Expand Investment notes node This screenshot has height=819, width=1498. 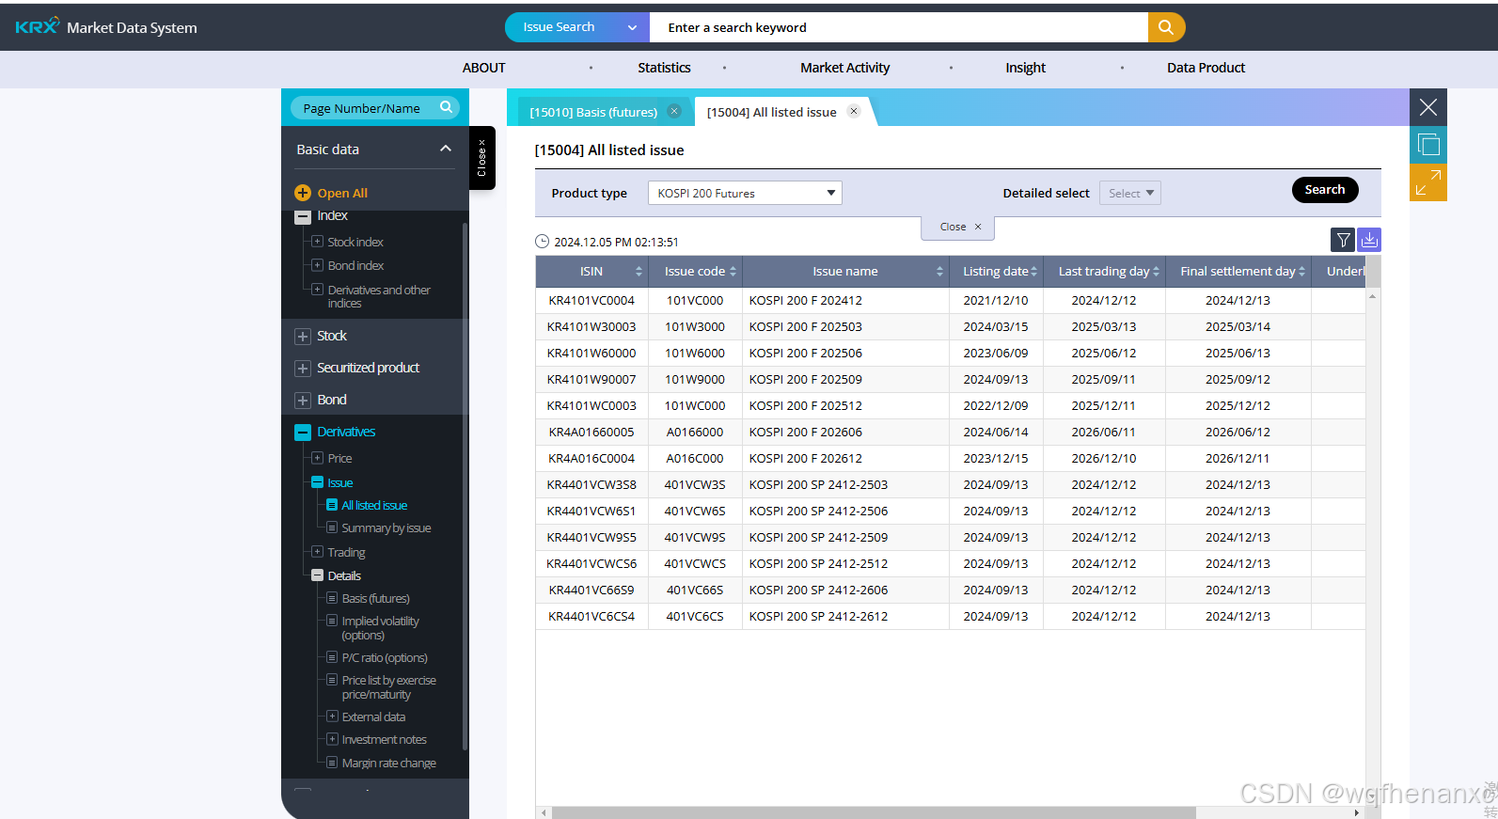coord(332,739)
